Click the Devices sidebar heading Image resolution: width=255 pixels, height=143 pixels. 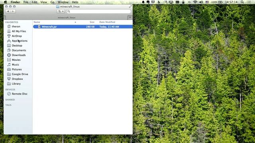(x=10, y=89)
